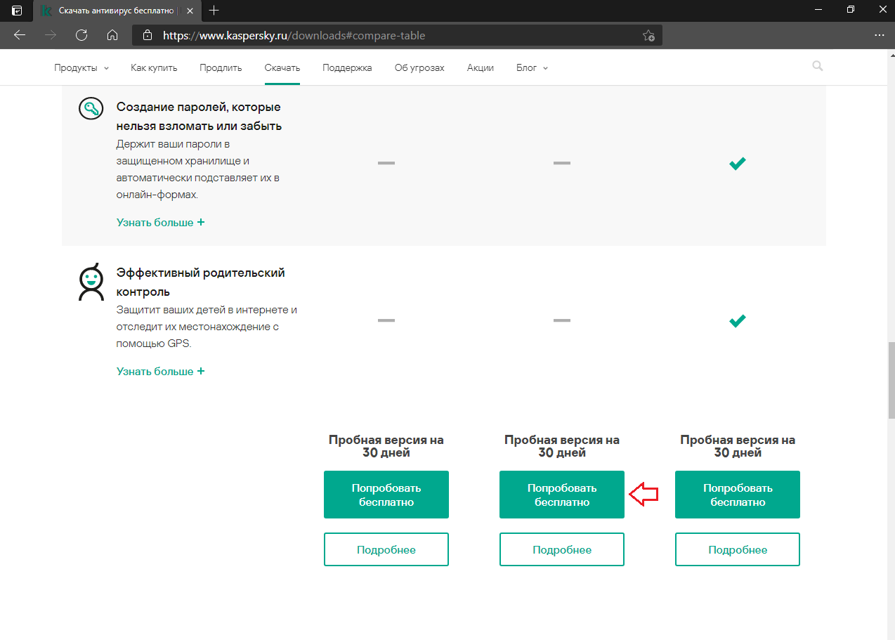Click the green checkmark in parental control row

pyautogui.click(x=737, y=321)
